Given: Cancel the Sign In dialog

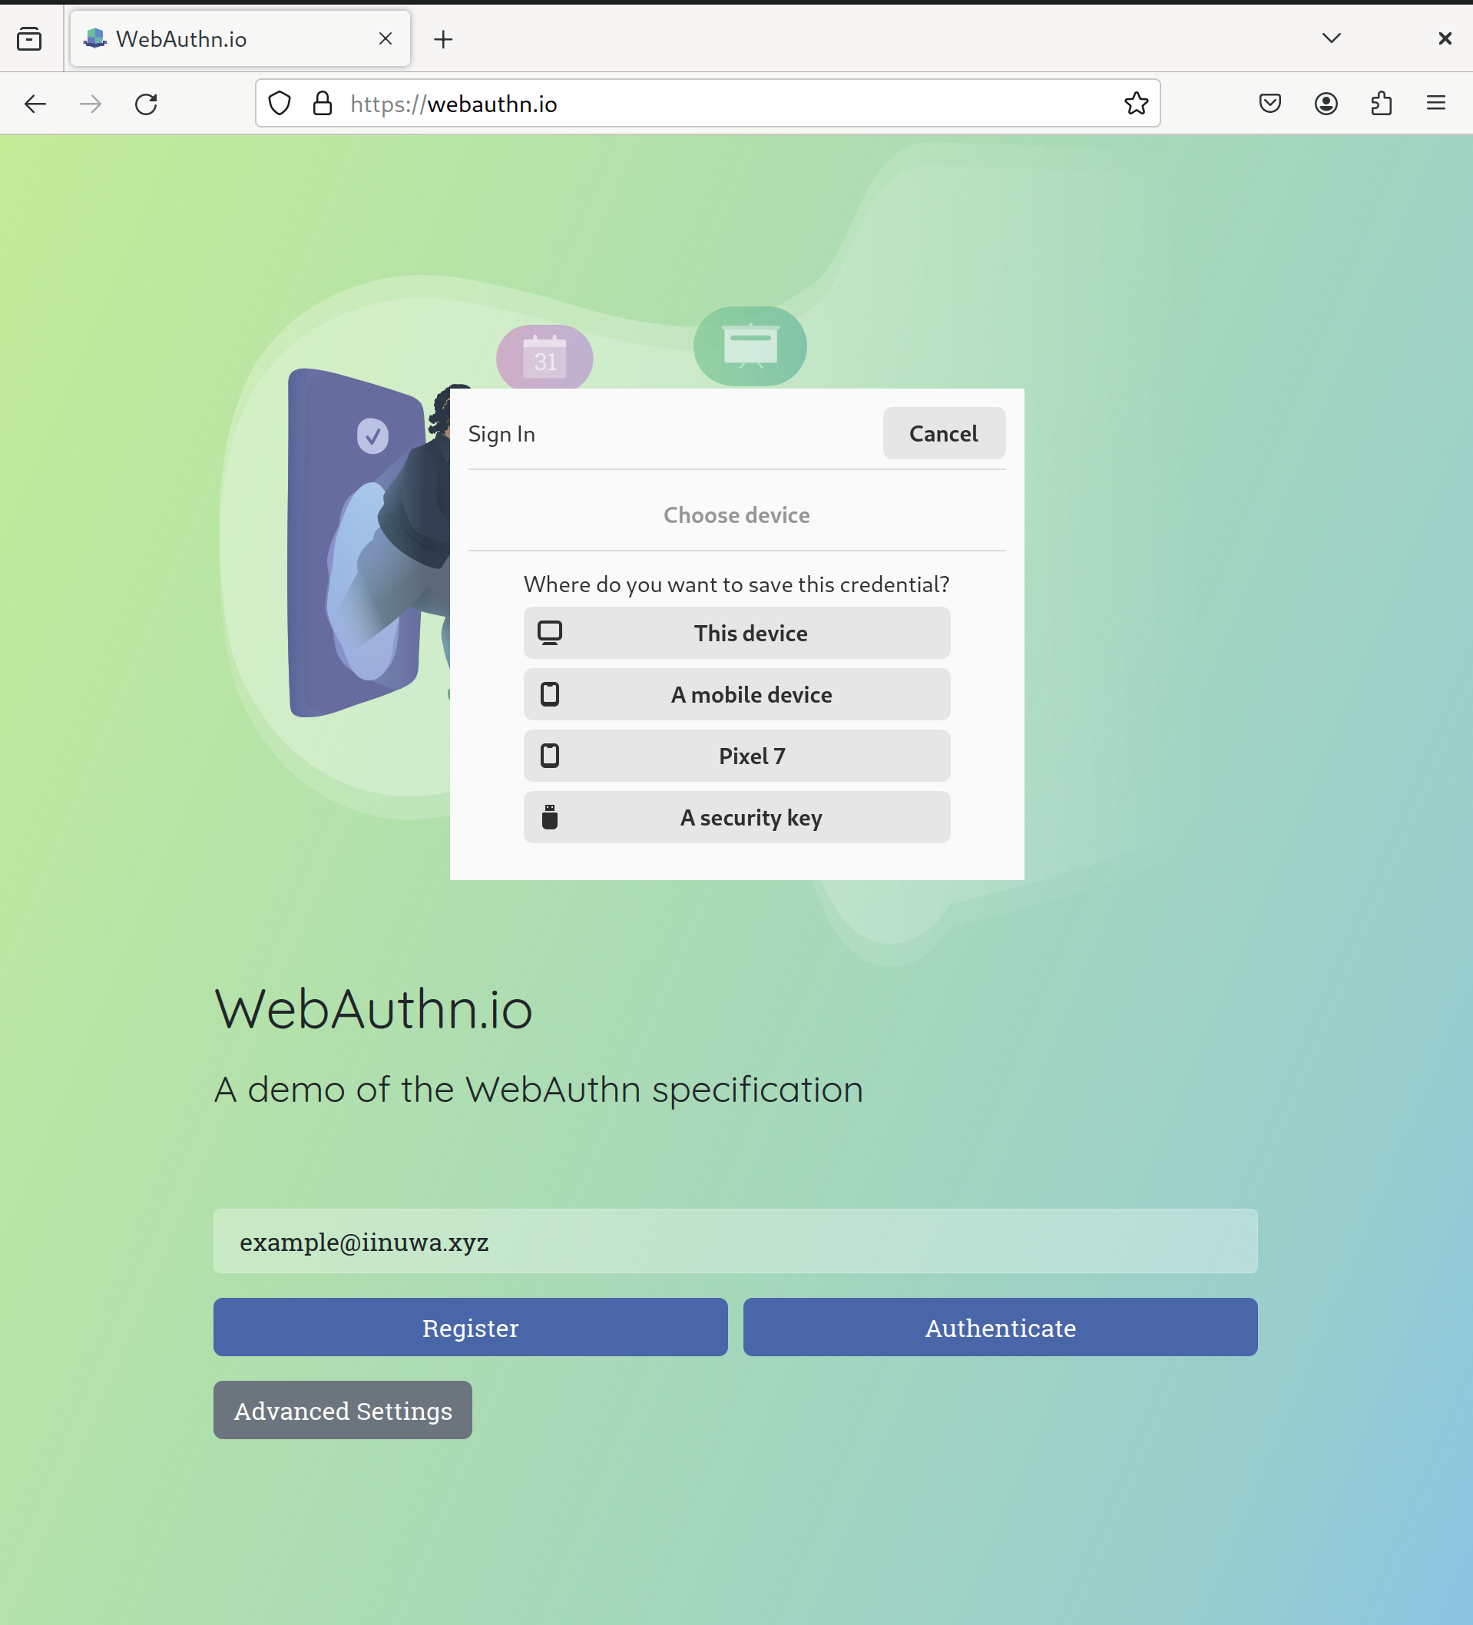Looking at the screenshot, I should [943, 434].
